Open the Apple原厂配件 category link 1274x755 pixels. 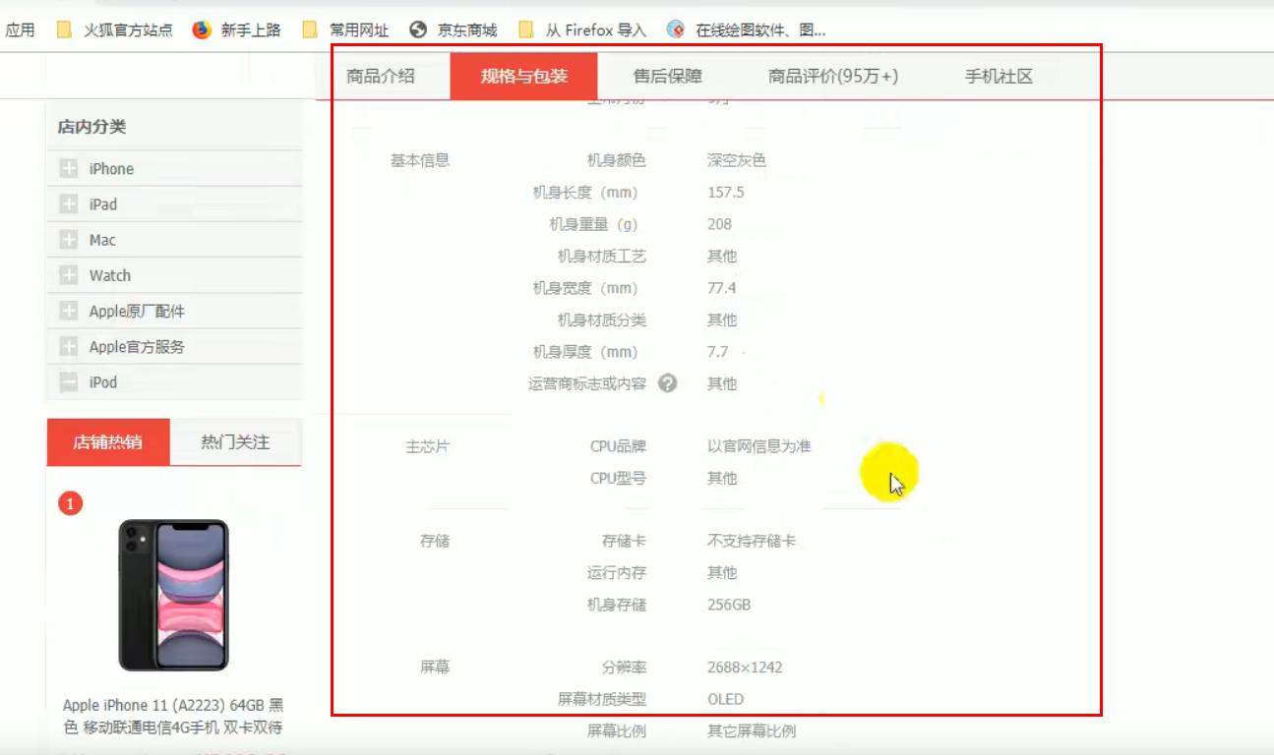pyautogui.click(x=137, y=312)
